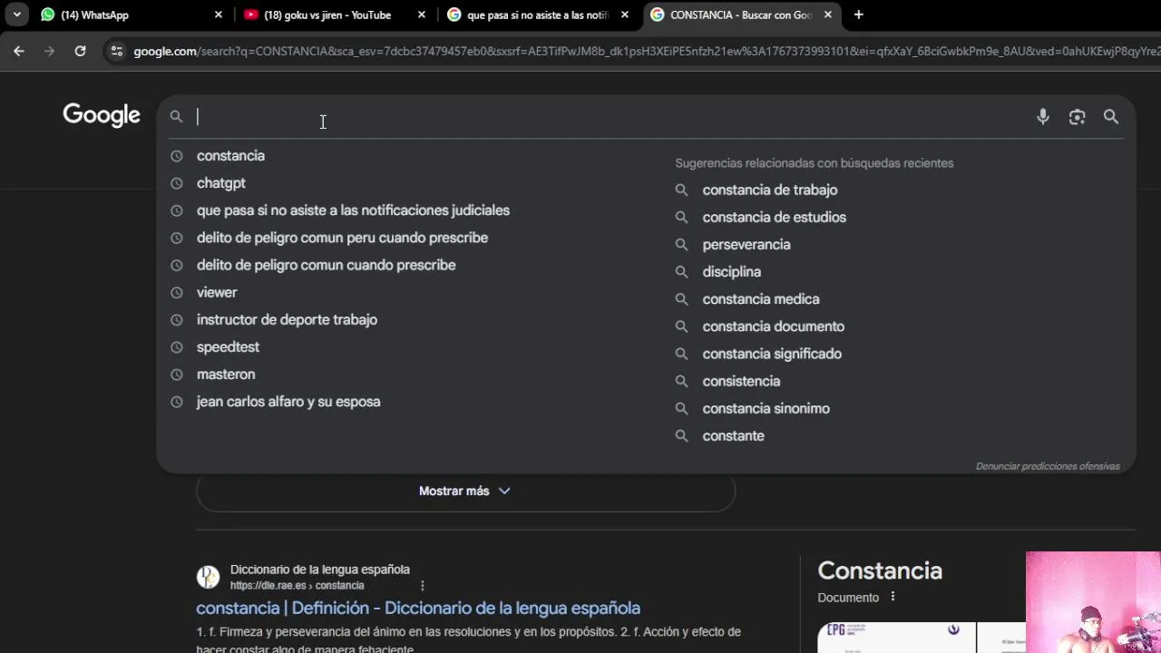Reload the page

(80, 51)
